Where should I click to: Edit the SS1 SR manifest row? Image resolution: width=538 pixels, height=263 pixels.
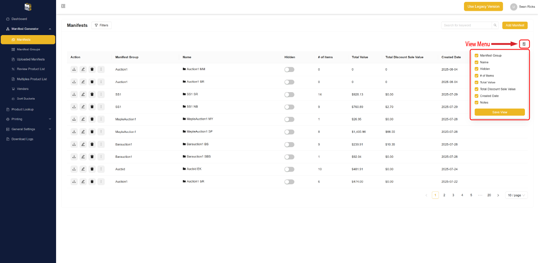(x=83, y=94)
